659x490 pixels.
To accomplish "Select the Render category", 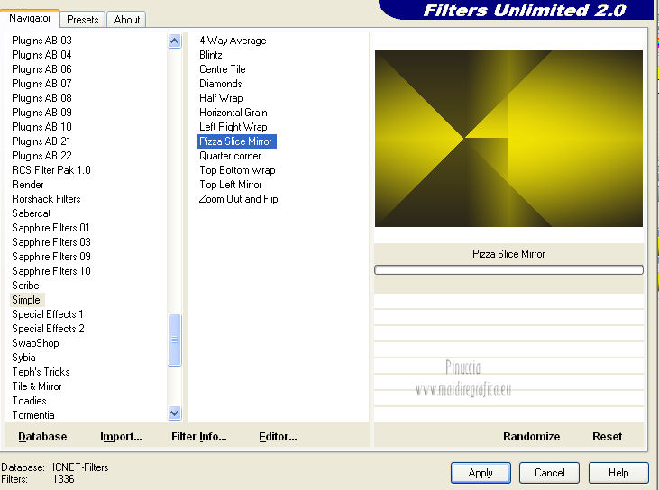I will [28, 185].
